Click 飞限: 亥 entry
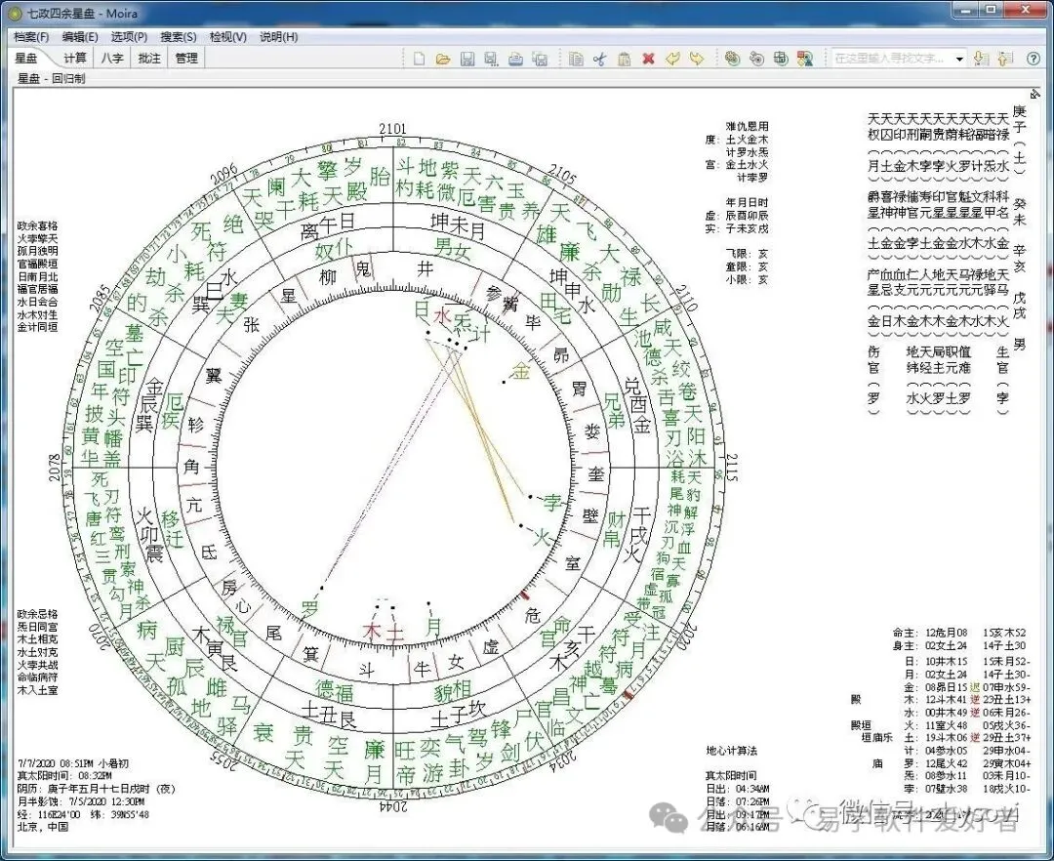The height and width of the screenshot is (861, 1054). pyautogui.click(x=745, y=254)
